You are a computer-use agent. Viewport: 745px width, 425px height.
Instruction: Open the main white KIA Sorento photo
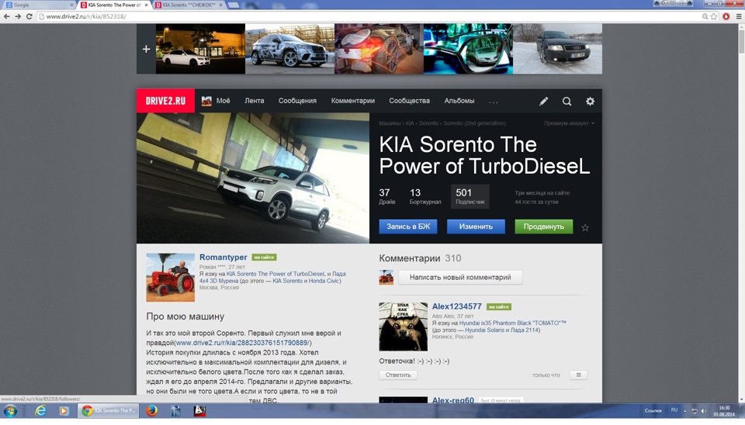253,178
